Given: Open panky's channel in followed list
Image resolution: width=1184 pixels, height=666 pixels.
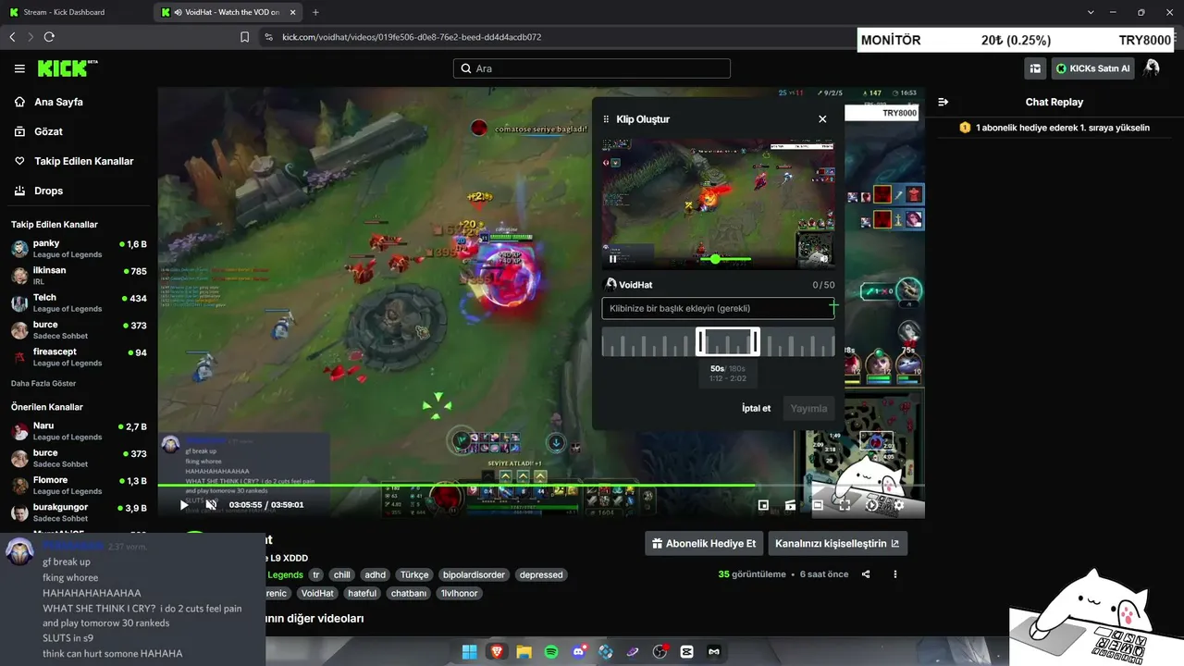Looking at the screenshot, I should click(79, 248).
